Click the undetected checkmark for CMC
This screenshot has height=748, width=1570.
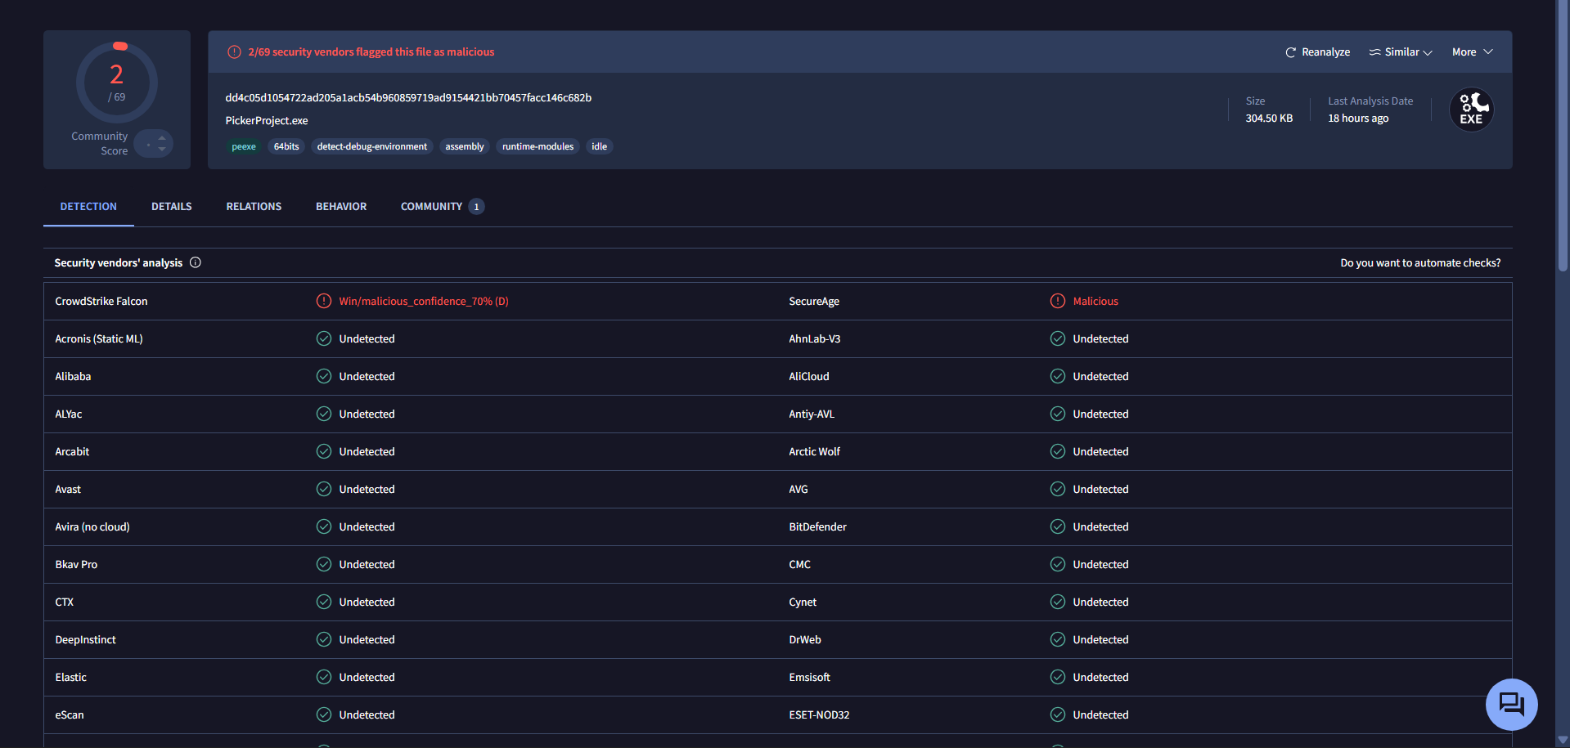[1058, 564]
